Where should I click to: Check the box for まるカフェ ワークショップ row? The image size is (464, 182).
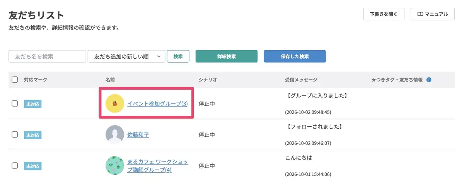click(15, 166)
